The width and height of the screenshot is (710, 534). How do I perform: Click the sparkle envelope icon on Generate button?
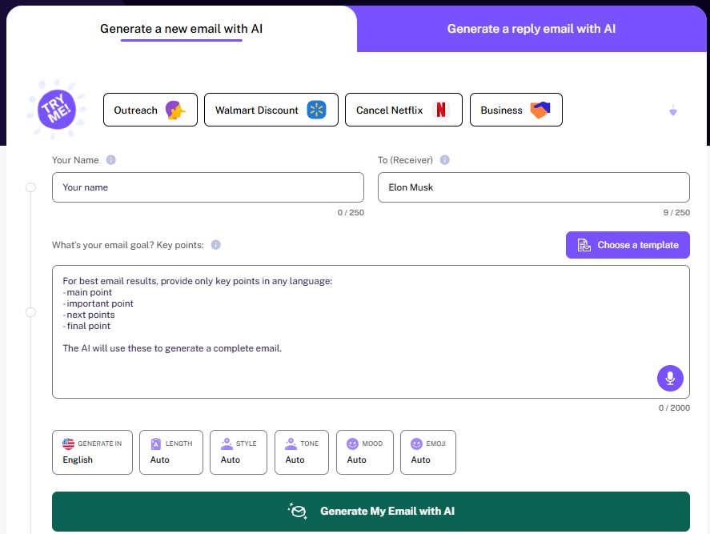click(x=298, y=511)
